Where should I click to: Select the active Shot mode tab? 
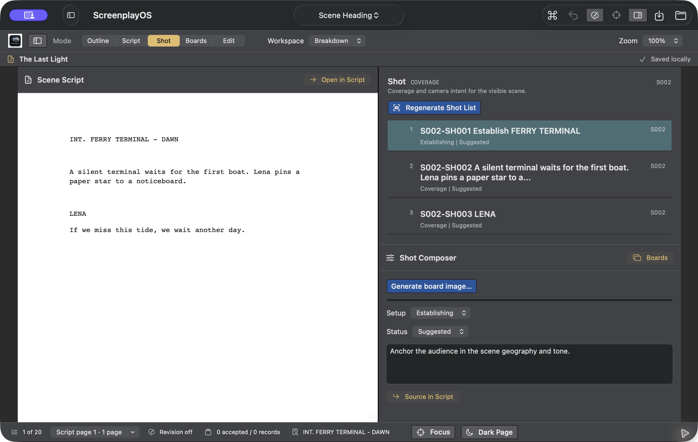[163, 41]
